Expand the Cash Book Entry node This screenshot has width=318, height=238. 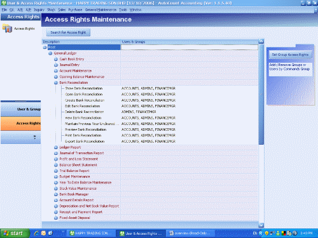pos(56,59)
